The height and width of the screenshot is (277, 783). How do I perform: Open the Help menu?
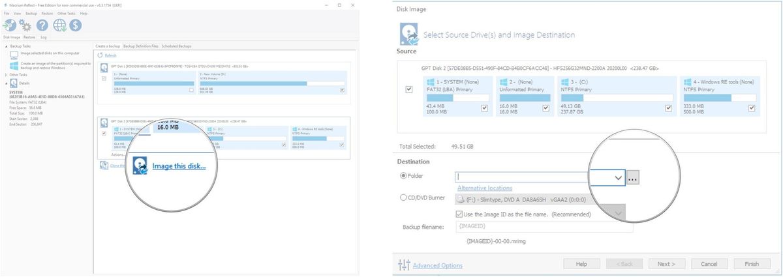tap(84, 13)
